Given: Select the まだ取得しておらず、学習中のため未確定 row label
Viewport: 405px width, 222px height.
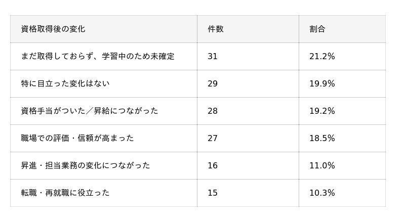Looking at the screenshot, I should [98, 56].
